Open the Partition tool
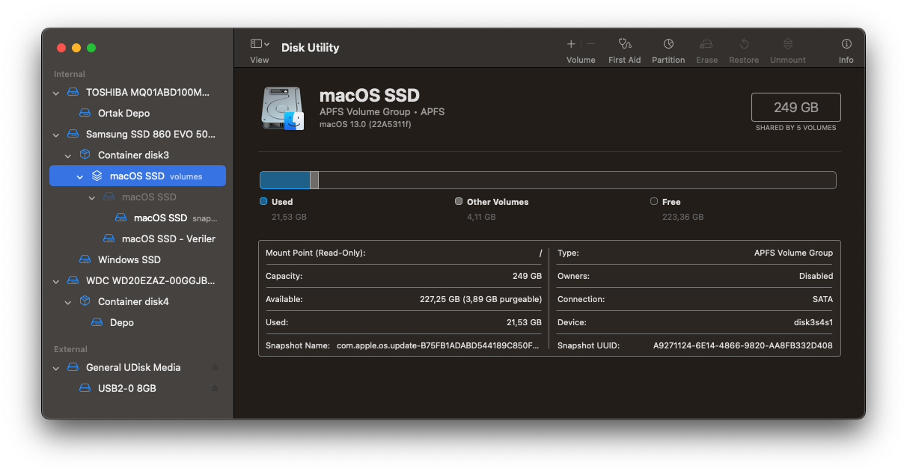Image resolution: width=907 pixels, height=474 pixels. click(668, 44)
